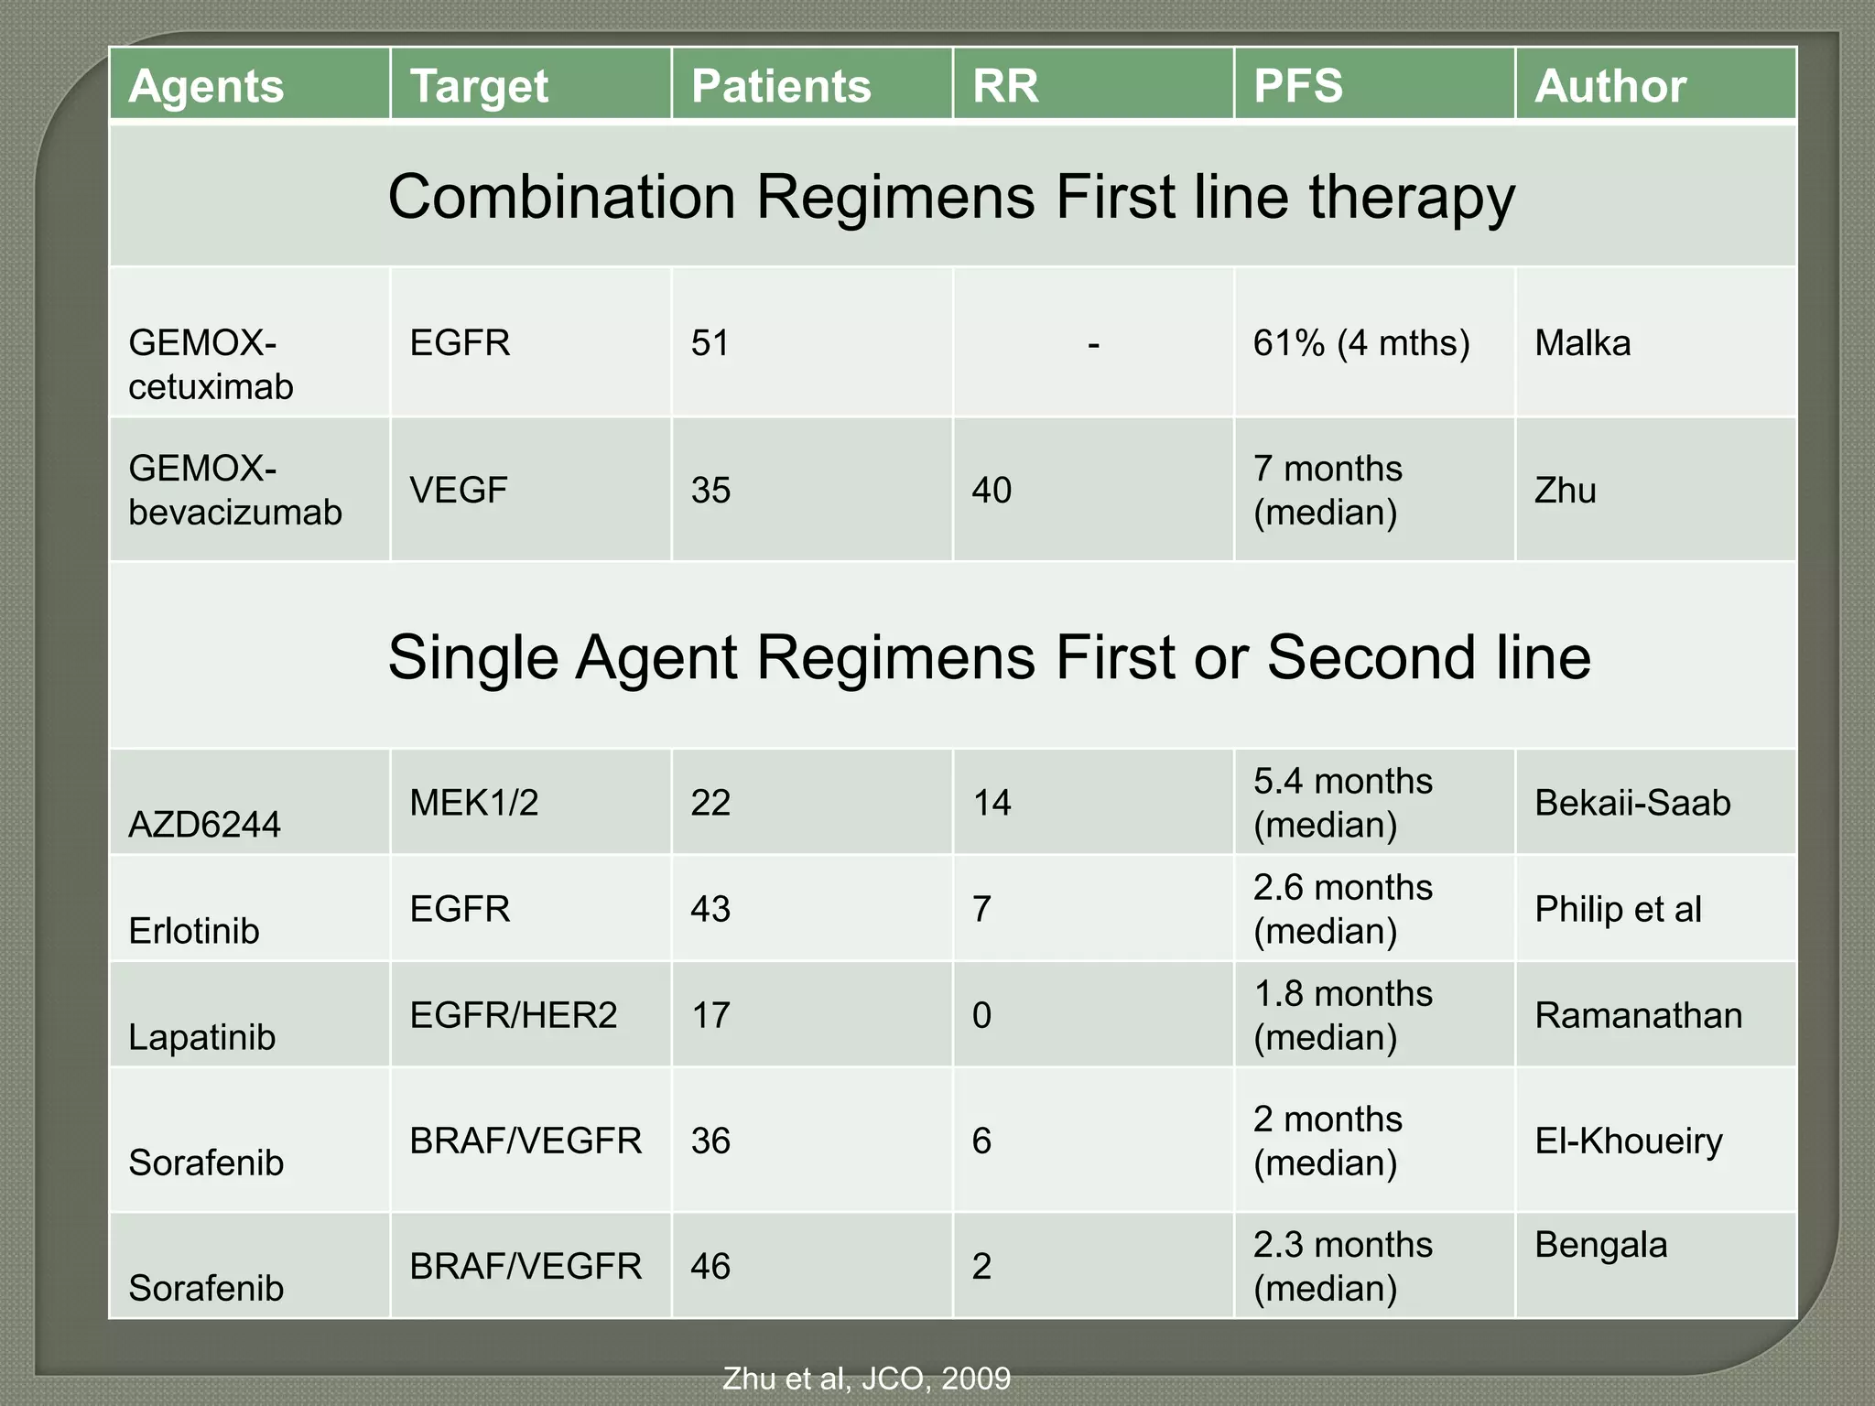Click the Zhu author cell

[x=1656, y=490]
